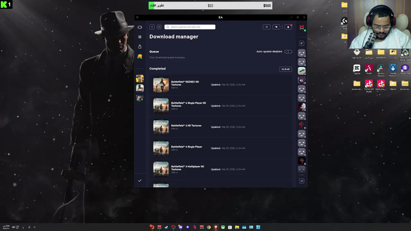The width and height of the screenshot is (411, 231).
Task: Open the TikTok LIVE Studio desktop shortcut
Action: coord(369,86)
